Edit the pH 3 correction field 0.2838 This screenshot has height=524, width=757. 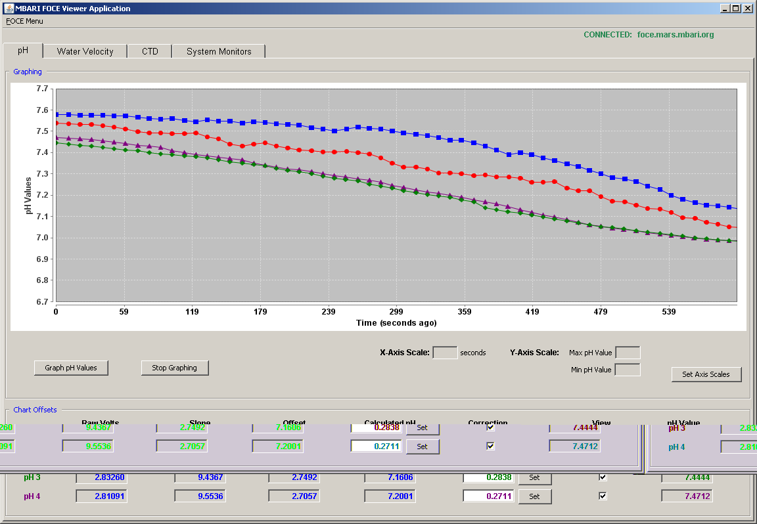(x=489, y=477)
